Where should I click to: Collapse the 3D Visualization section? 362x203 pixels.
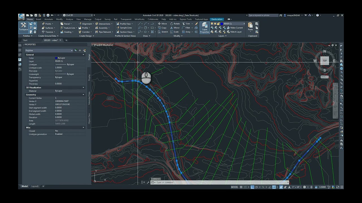tap(83, 87)
